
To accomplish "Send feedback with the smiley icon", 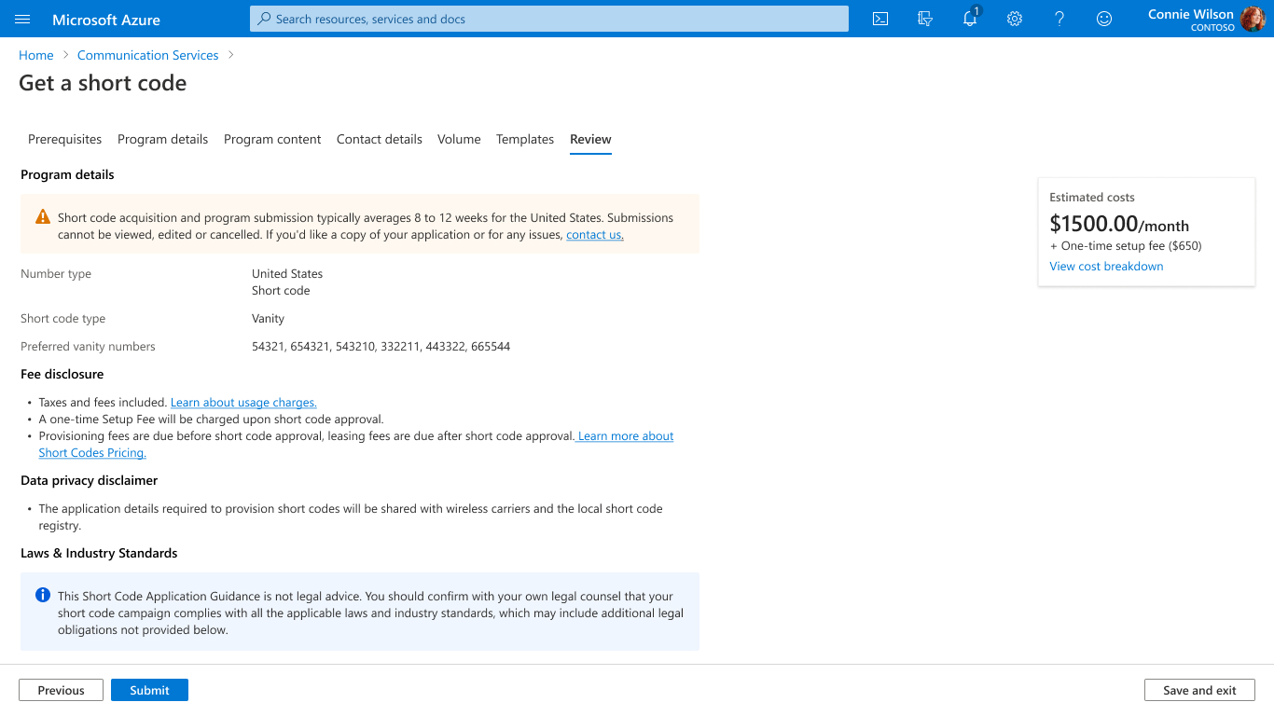I will [1103, 19].
